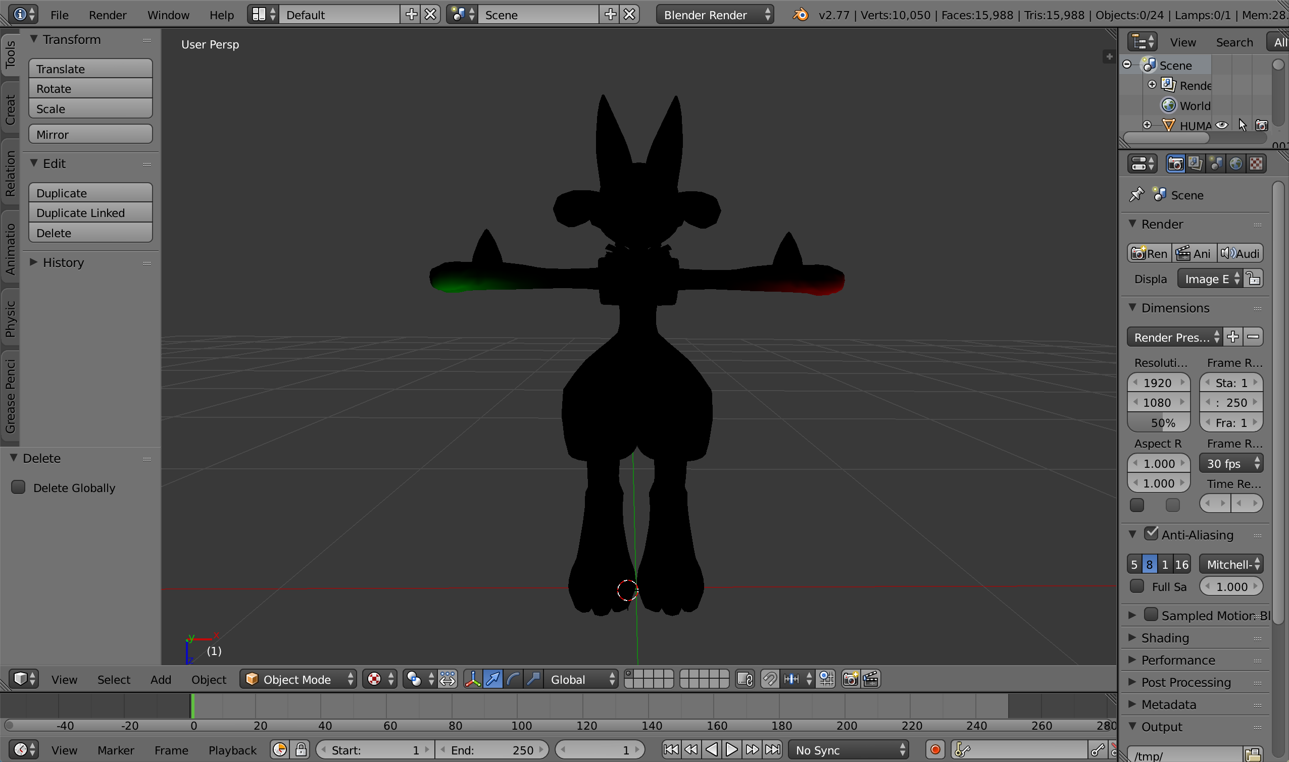This screenshot has width=1289, height=762.
Task: Open the Render menu in top bar
Action: point(108,15)
